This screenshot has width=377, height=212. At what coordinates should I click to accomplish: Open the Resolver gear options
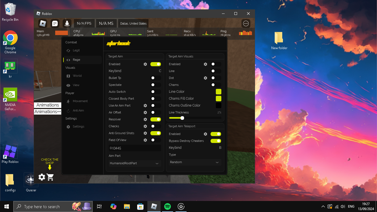[145, 119]
